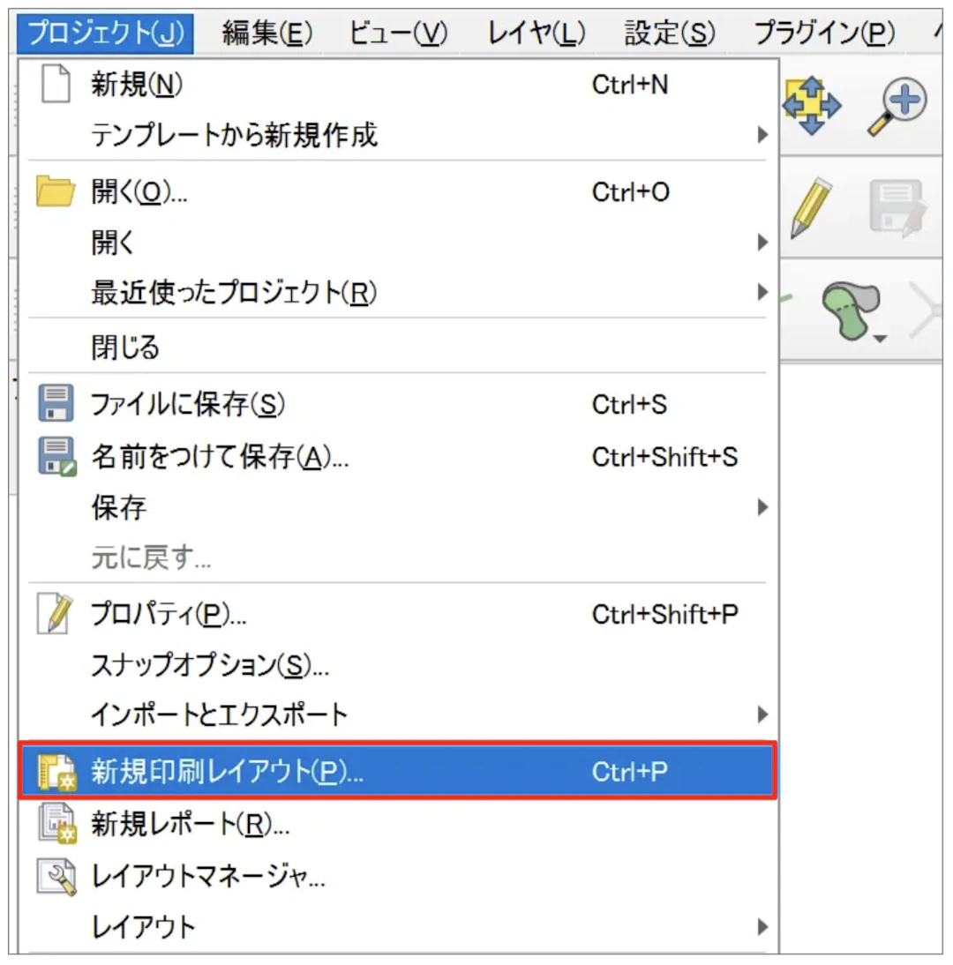This screenshot has width=953, height=965.
Task: Click the Save Layer Edits icon
Action: (895, 207)
